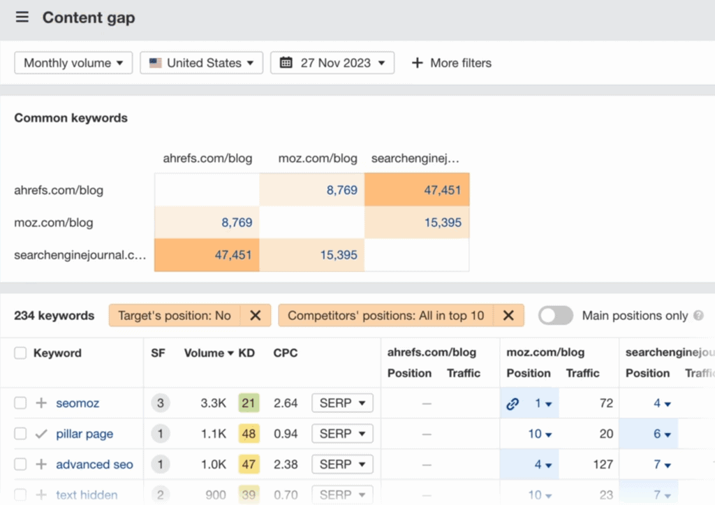Open the Monthly volume dropdown

73,62
